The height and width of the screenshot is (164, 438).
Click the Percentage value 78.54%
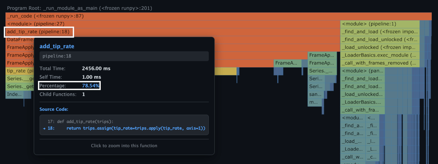91,86
